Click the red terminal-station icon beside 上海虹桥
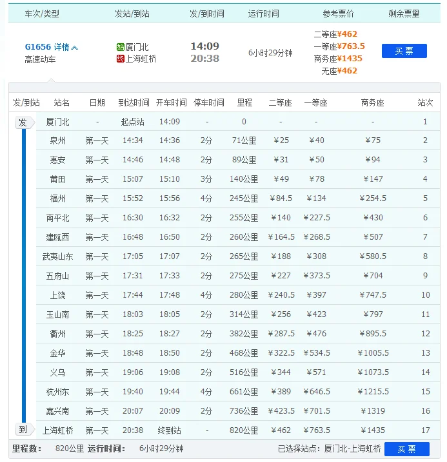 tap(120, 59)
